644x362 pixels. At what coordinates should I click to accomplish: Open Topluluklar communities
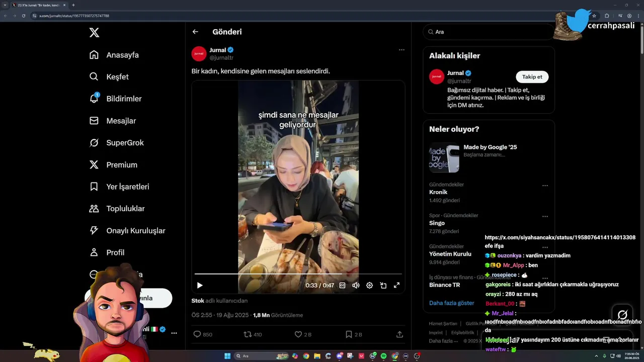[117, 209]
